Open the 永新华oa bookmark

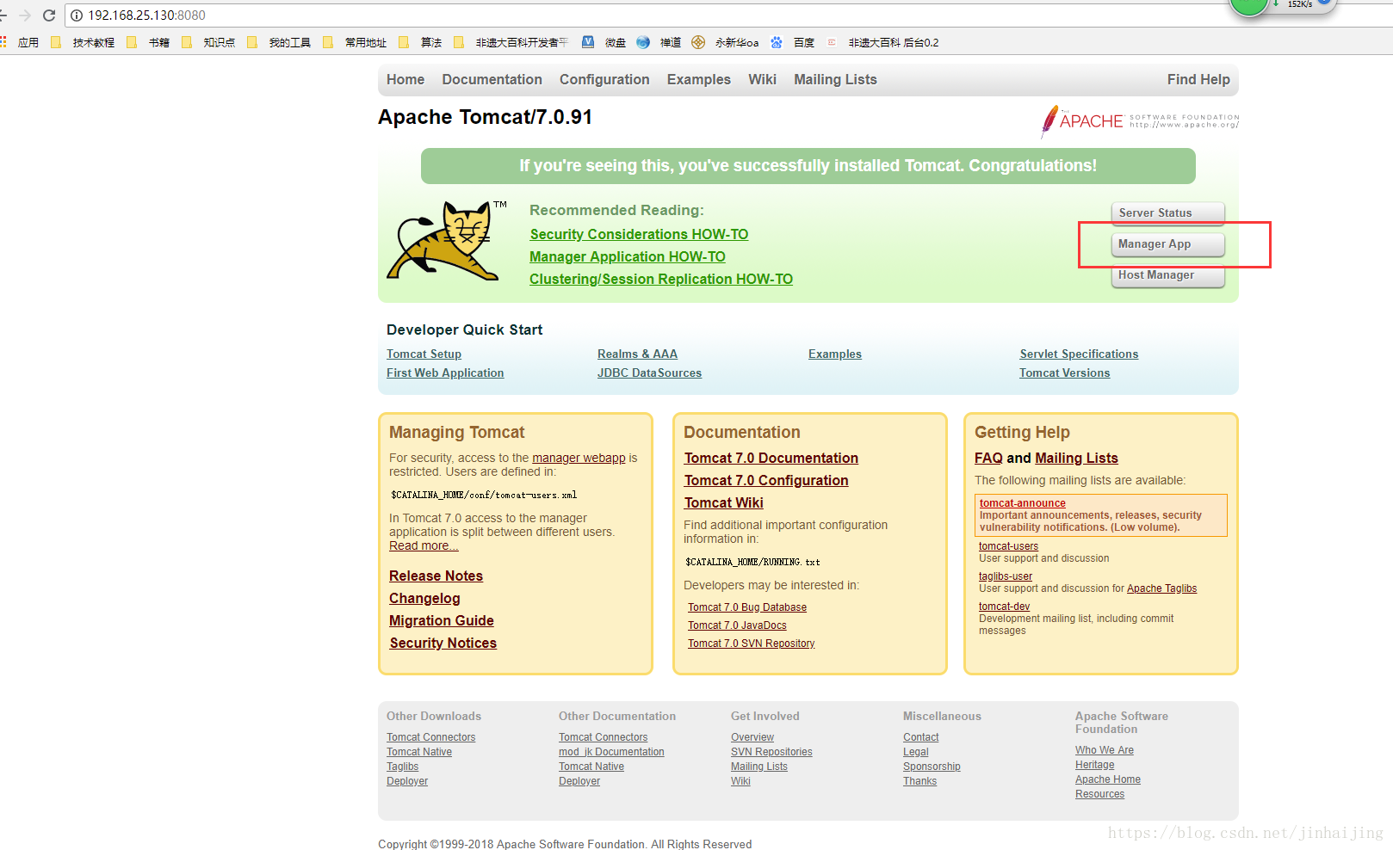coord(726,42)
